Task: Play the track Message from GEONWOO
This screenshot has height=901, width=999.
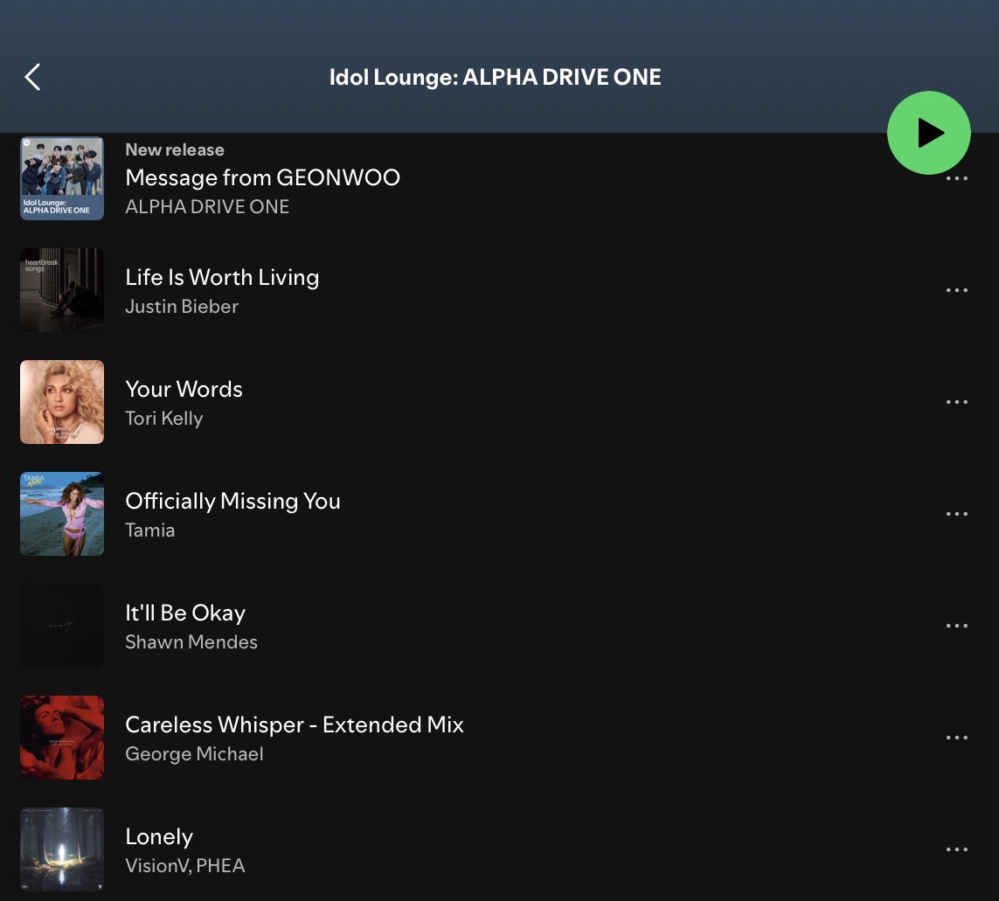Action: pos(262,178)
